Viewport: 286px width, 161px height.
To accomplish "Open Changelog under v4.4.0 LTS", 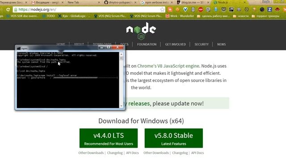I will [x=115, y=153].
